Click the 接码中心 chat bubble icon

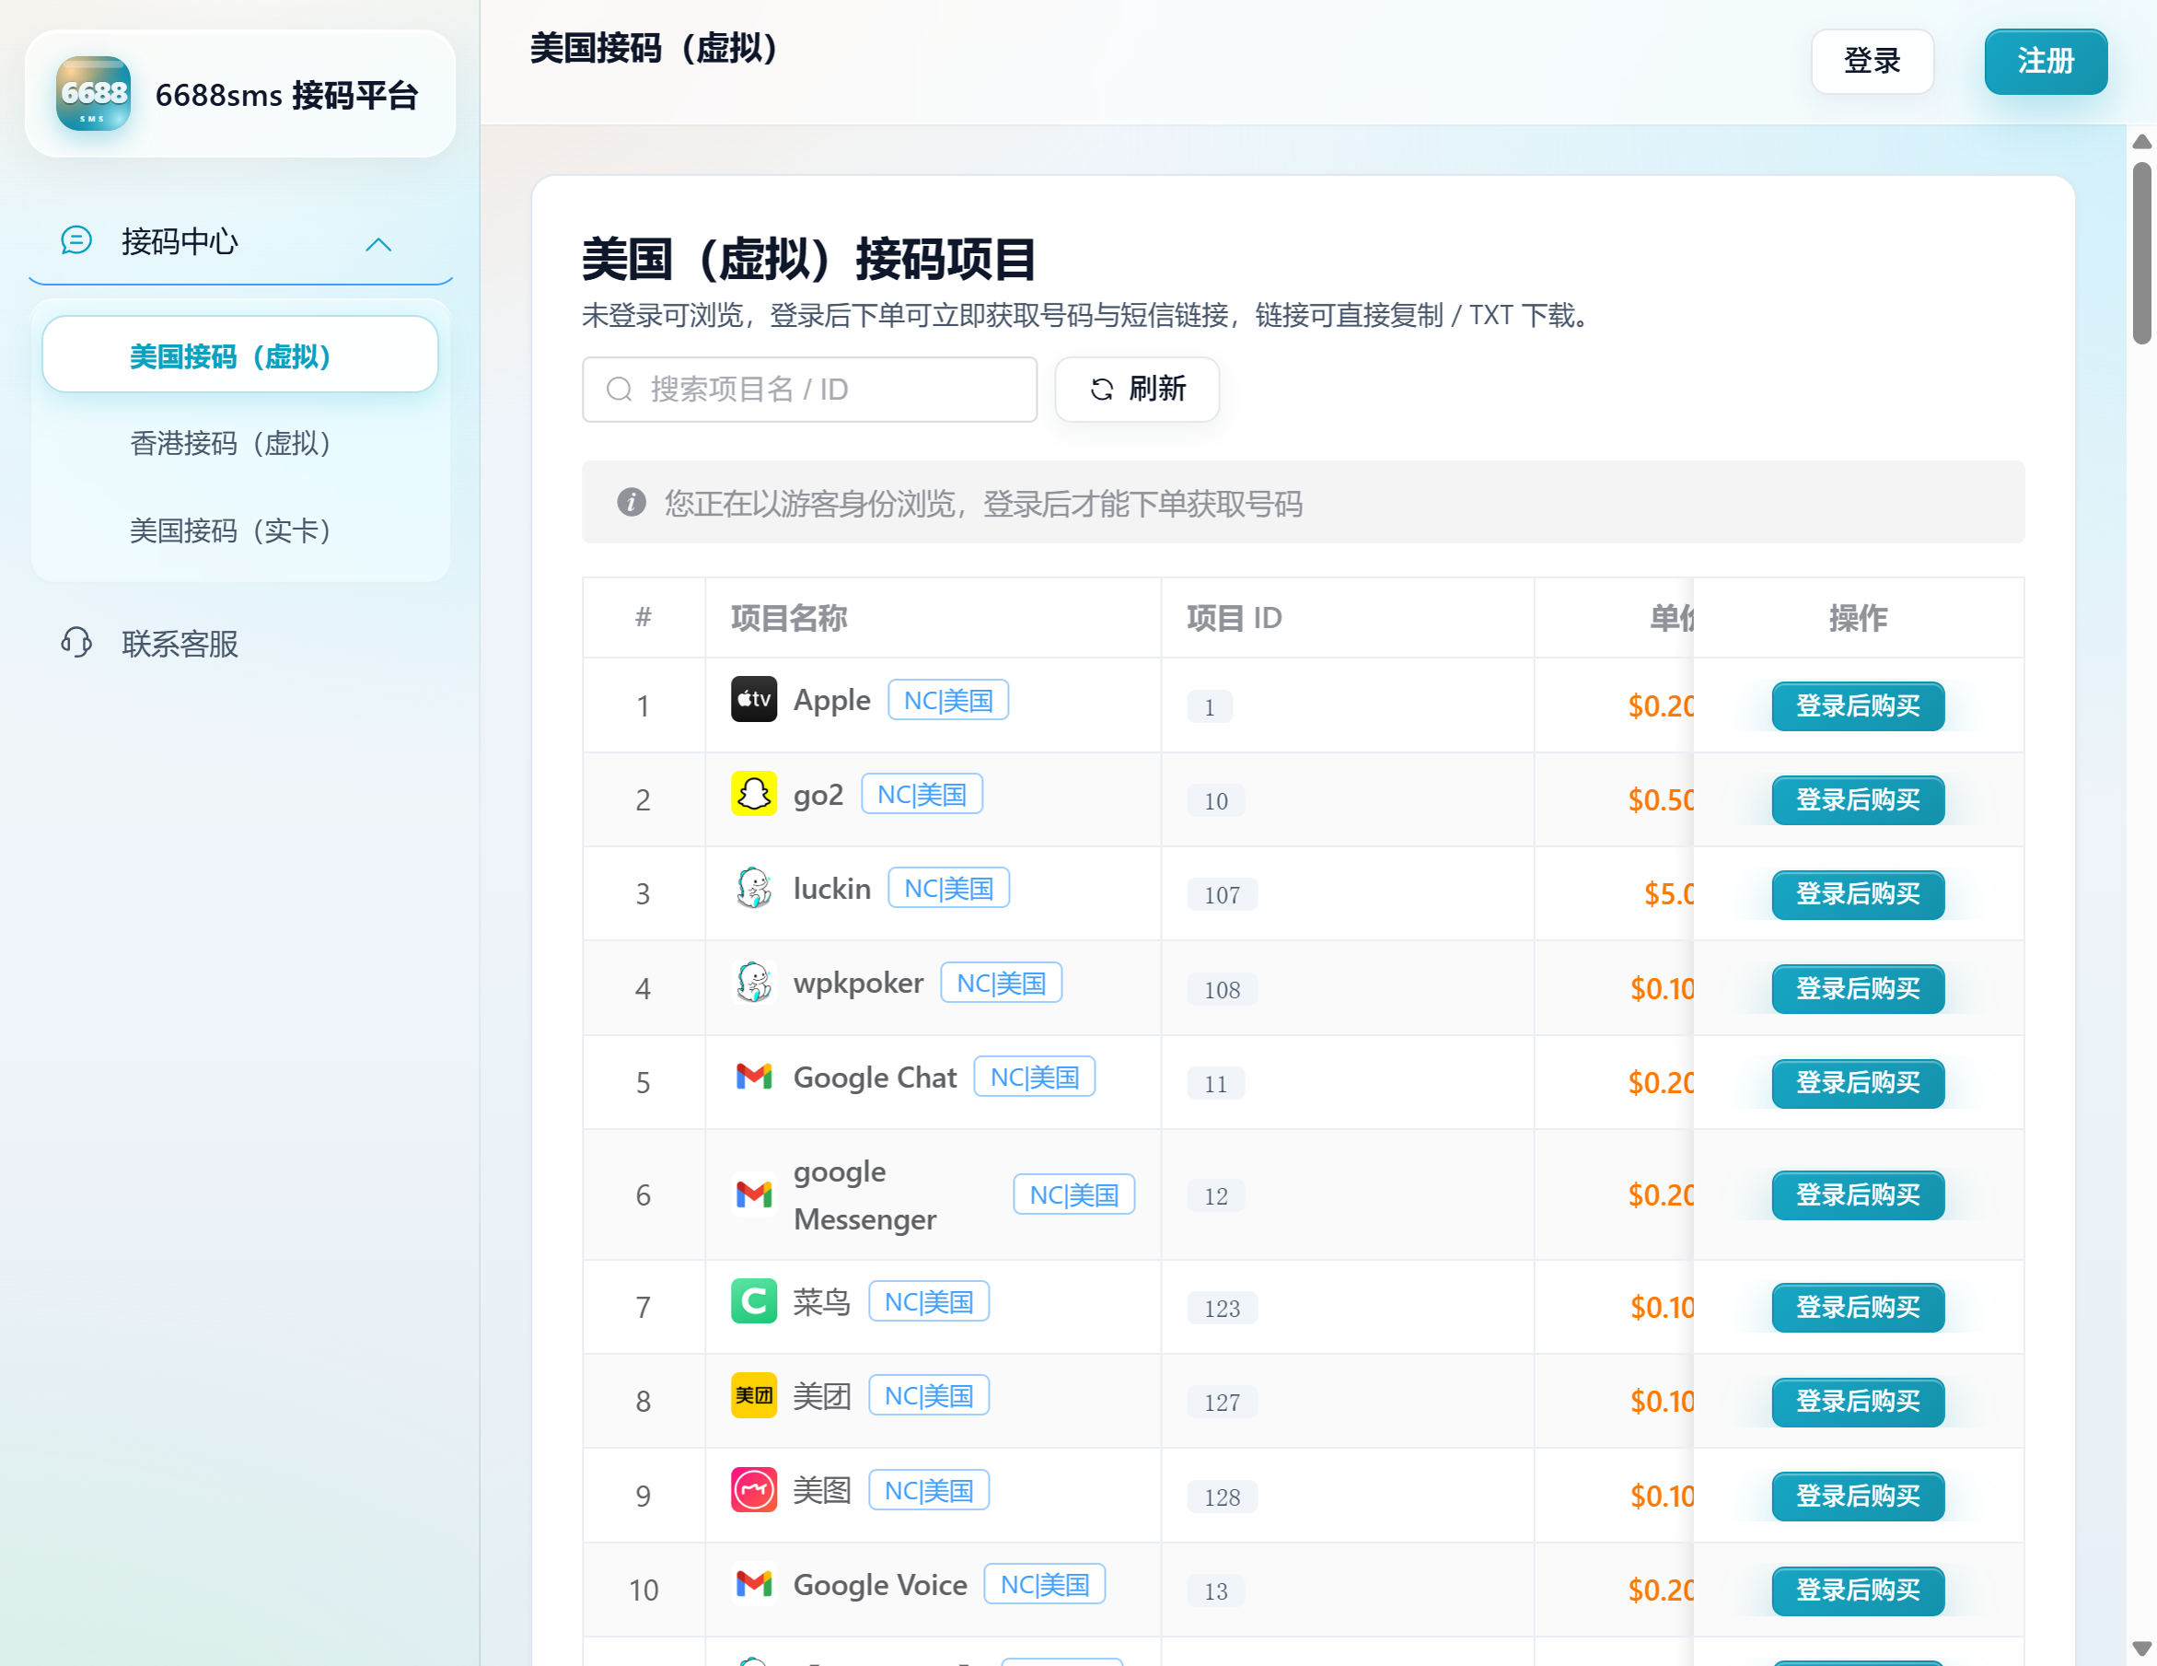tap(76, 240)
